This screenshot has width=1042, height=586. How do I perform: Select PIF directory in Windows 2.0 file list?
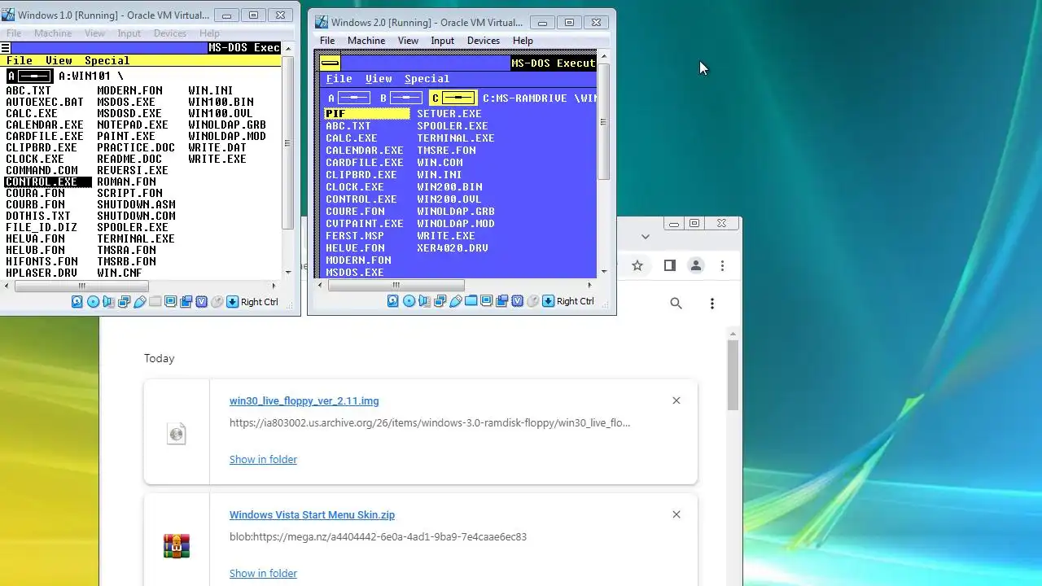pyautogui.click(x=367, y=114)
